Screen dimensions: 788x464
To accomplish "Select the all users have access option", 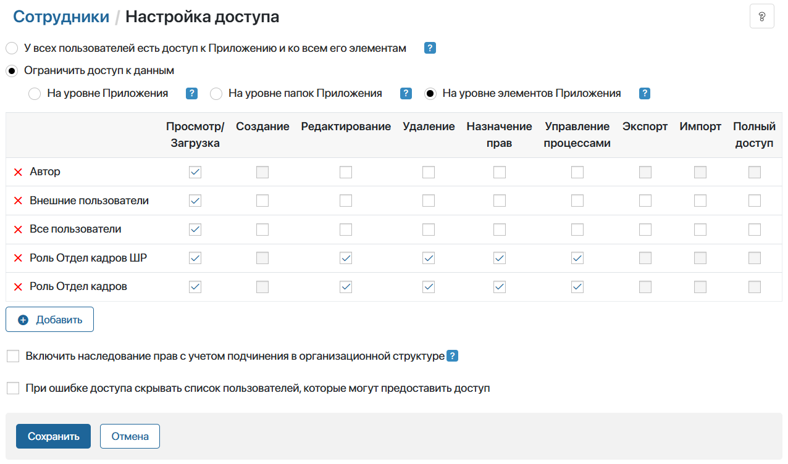I will coord(11,48).
